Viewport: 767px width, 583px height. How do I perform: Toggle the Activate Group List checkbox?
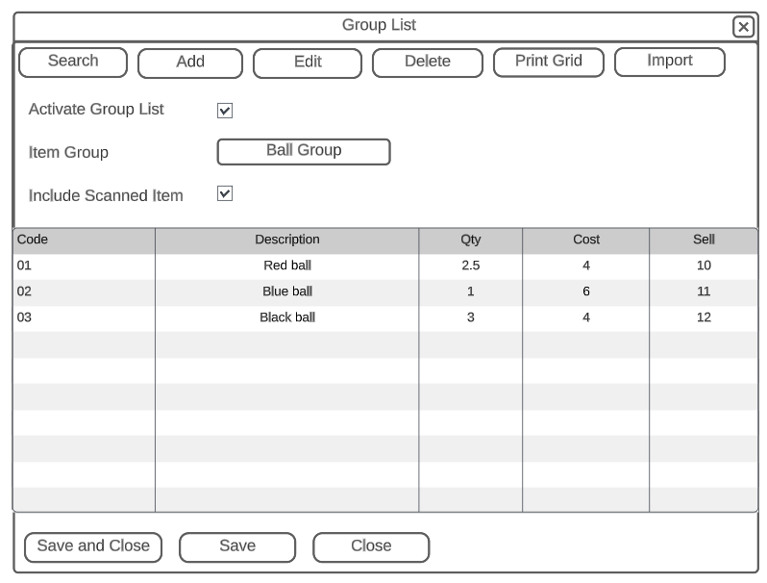click(x=225, y=111)
